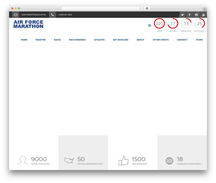Click the 'MINUTES' countdown label
The width and height of the screenshot is (216, 183).
[186, 31]
